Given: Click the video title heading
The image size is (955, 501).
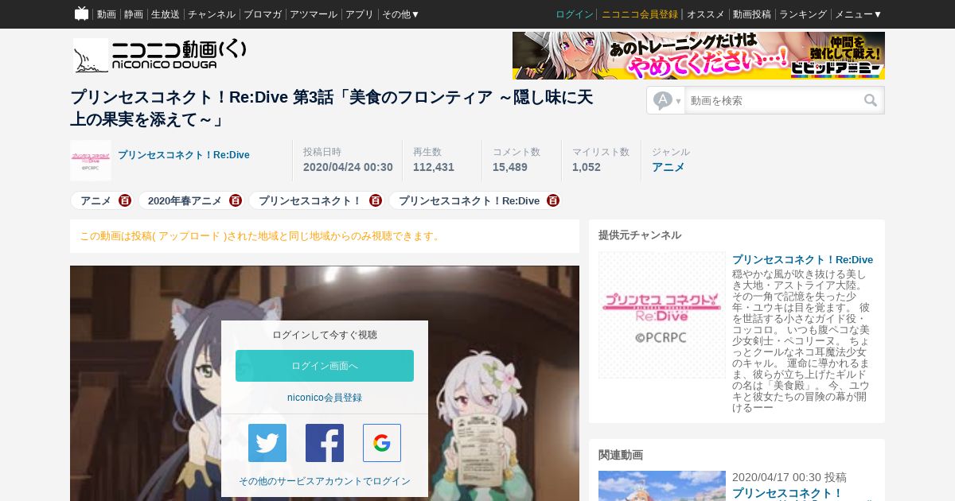Looking at the screenshot, I should click(332, 108).
